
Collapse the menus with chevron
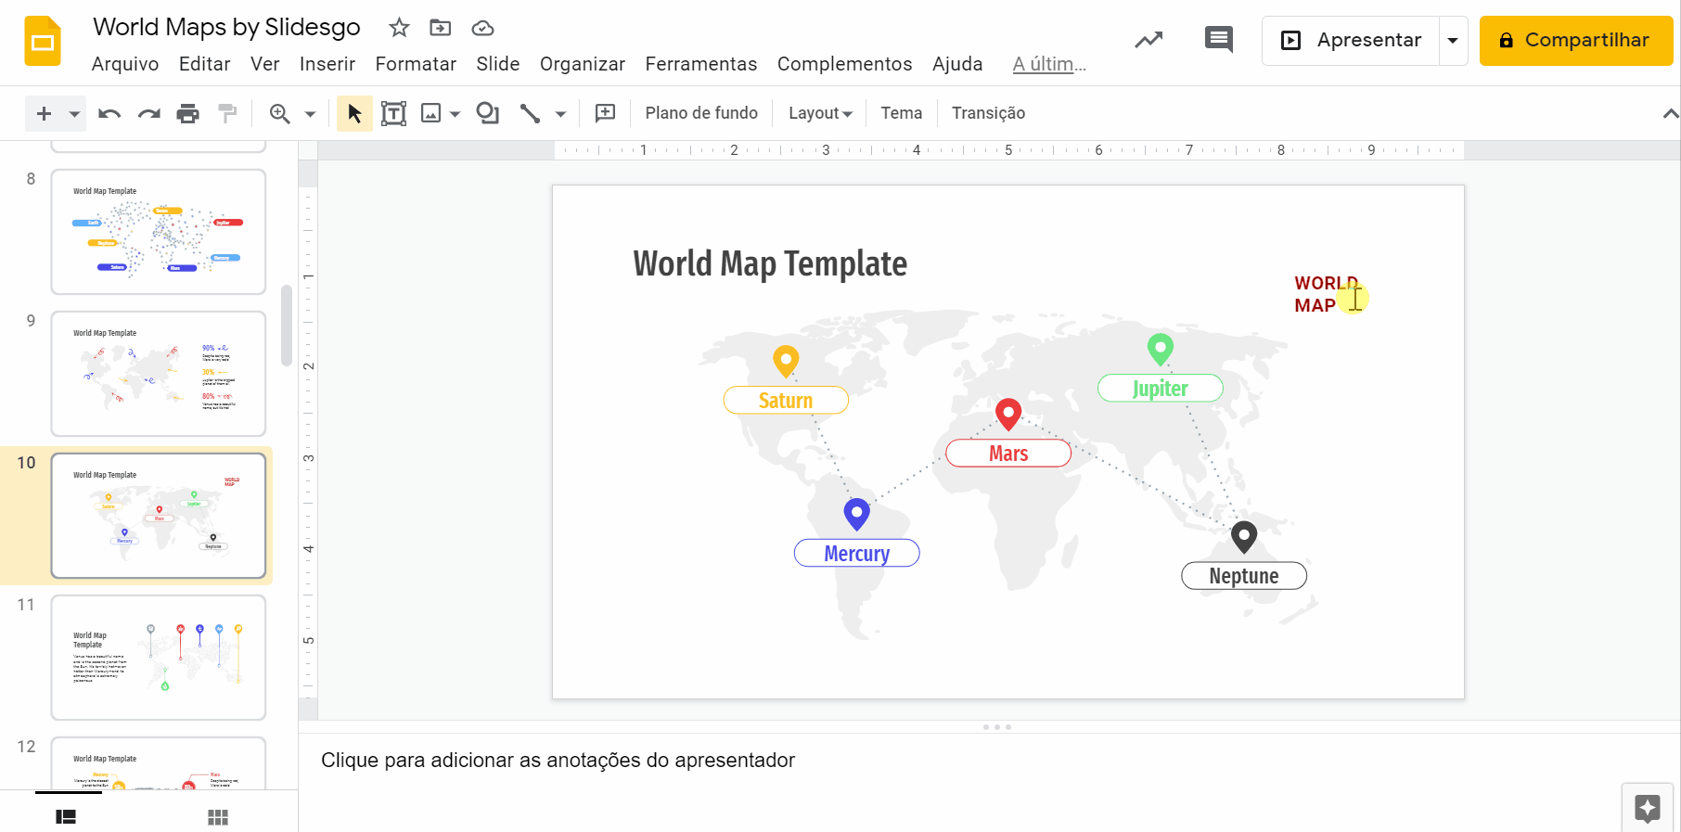pyautogui.click(x=1670, y=113)
